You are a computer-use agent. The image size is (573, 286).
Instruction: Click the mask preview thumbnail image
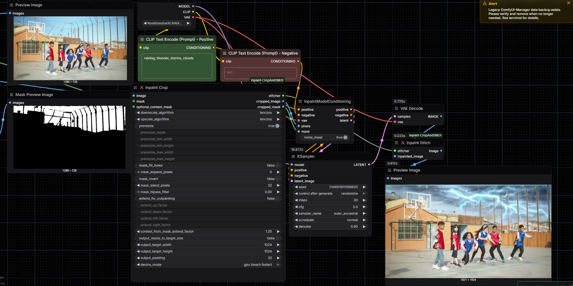click(x=69, y=137)
